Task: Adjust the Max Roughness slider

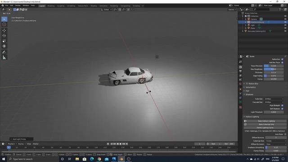Action: (274, 69)
